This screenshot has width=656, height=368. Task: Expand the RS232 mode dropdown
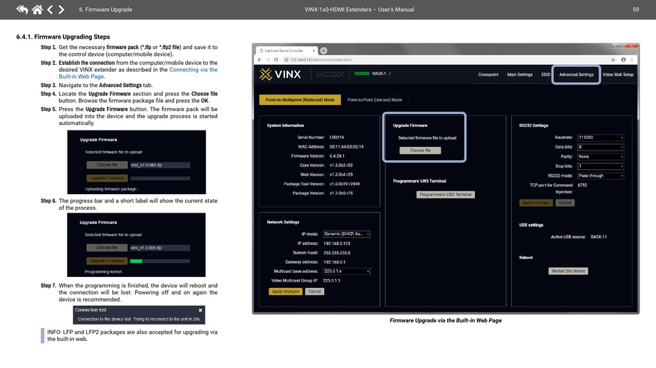point(601,176)
